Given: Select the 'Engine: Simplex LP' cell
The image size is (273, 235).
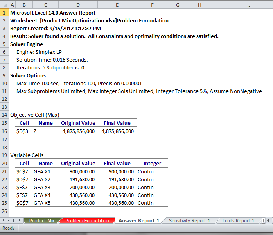Looking at the screenshot, I should (39, 52).
